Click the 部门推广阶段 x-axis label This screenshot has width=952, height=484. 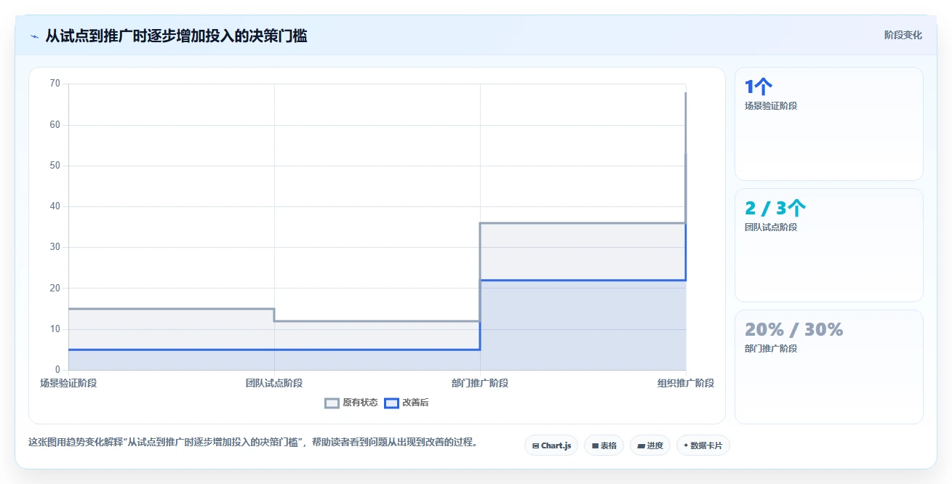coord(480,383)
